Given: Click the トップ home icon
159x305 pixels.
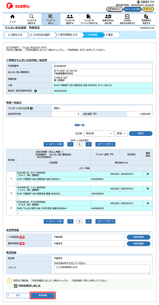Looking at the screenshot, I should pos(12,17).
